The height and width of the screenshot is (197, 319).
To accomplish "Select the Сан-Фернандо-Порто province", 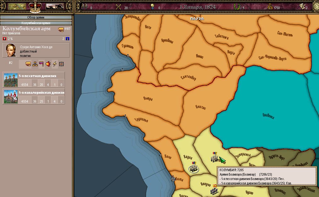I will [272, 58].
